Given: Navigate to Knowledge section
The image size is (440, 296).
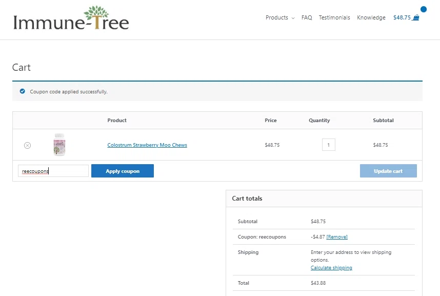Looking at the screenshot, I should 371,17.
